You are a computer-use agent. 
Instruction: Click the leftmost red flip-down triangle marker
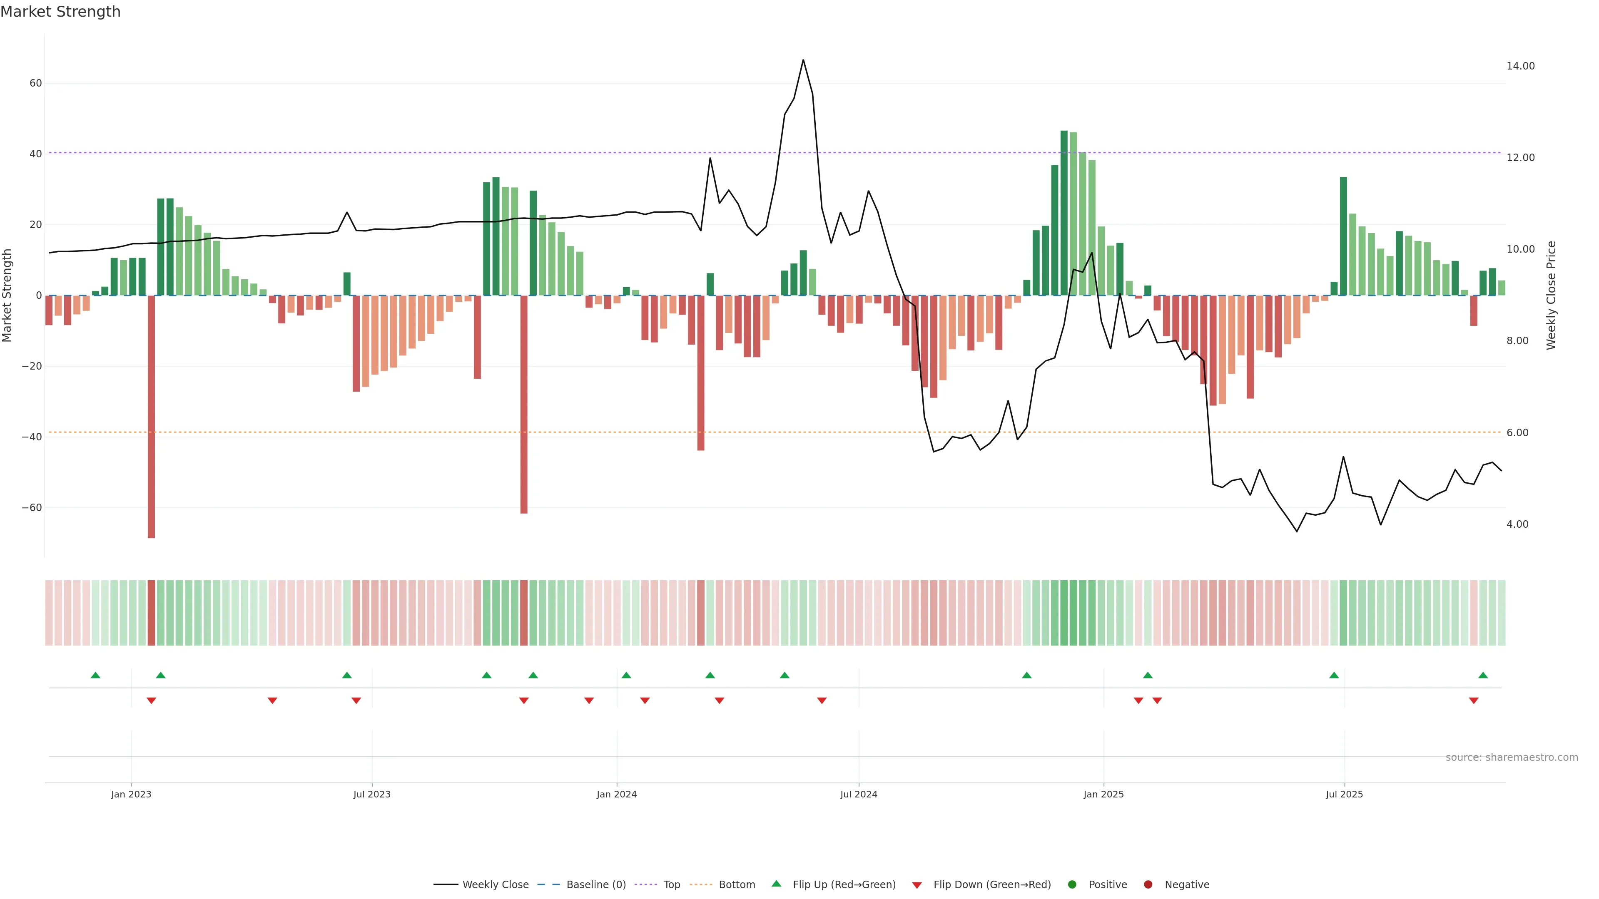pos(151,700)
